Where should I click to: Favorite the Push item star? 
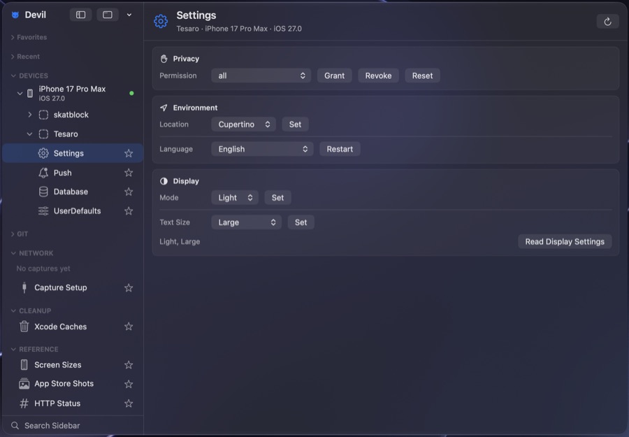(129, 173)
